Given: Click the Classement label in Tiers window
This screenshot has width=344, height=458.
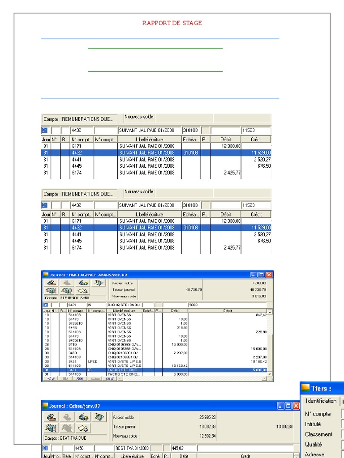Looking at the screenshot, I should 318,434.
